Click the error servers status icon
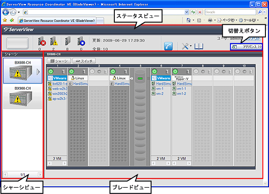 42,42
